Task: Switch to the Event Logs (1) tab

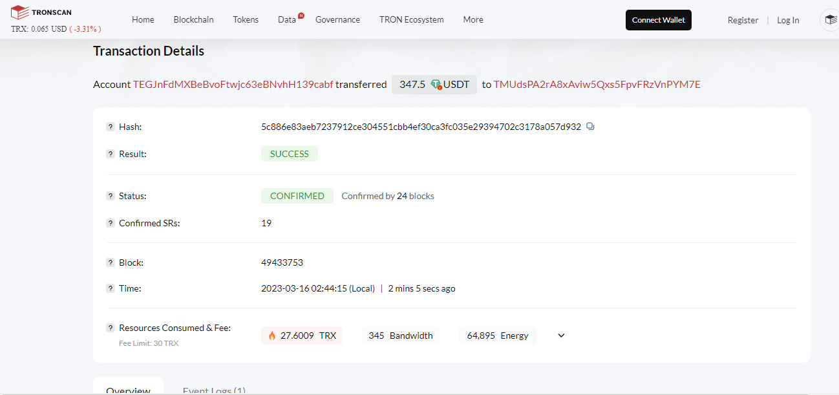Action: coord(214,390)
